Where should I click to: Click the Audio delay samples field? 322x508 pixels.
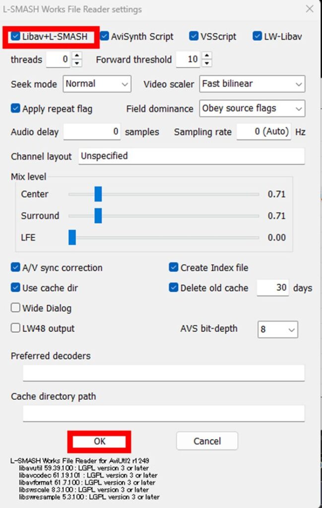point(92,132)
